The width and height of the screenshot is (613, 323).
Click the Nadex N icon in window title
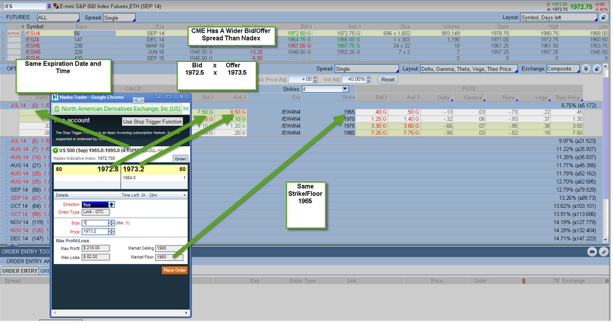[55, 97]
